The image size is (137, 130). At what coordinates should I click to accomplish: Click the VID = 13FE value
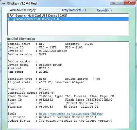tap(48, 47)
